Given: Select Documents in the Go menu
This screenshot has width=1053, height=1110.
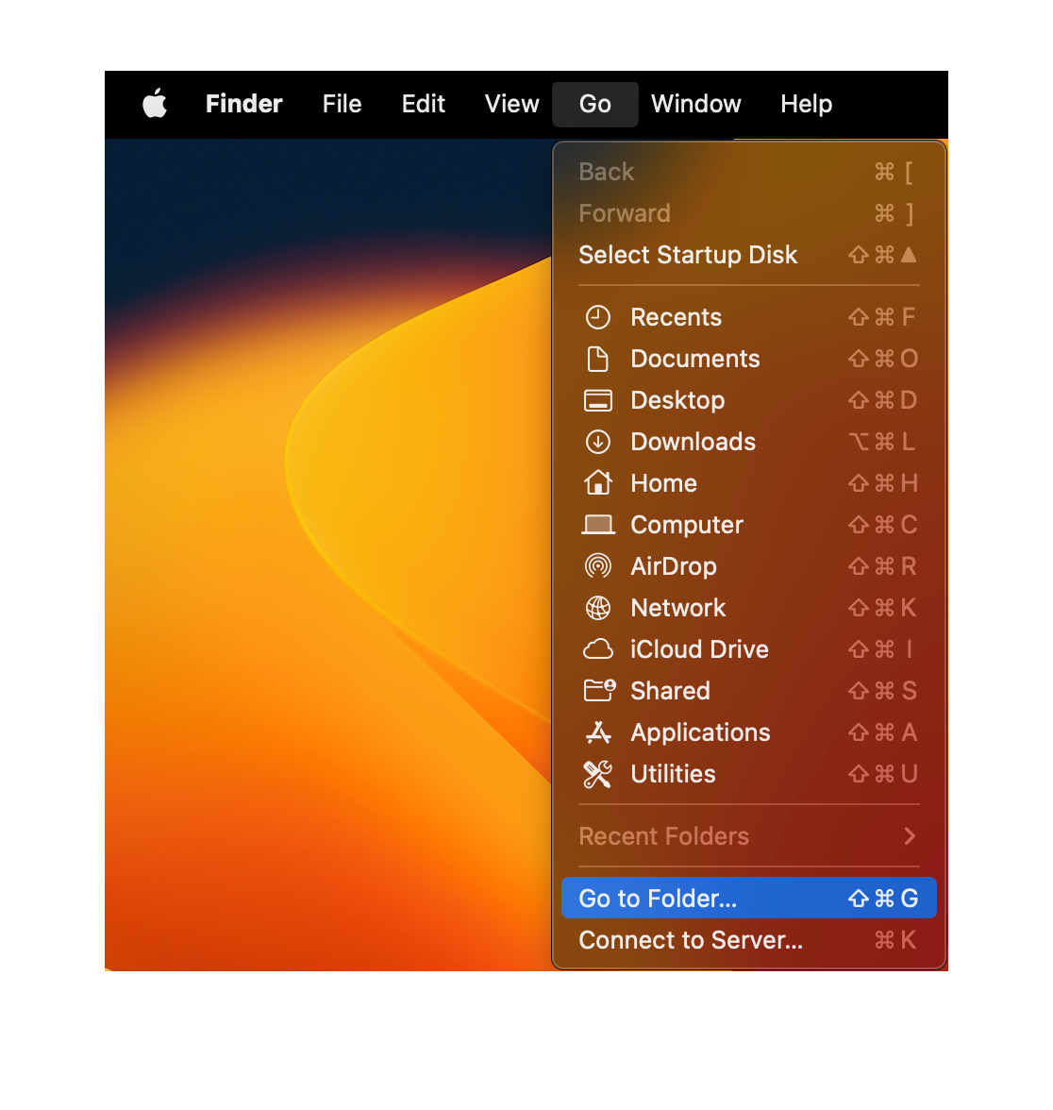Looking at the screenshot, I should click(749, 359).
